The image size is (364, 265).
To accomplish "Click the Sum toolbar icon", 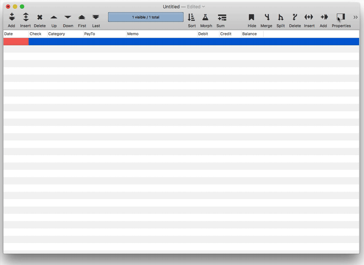I will (x=222, y=17).
